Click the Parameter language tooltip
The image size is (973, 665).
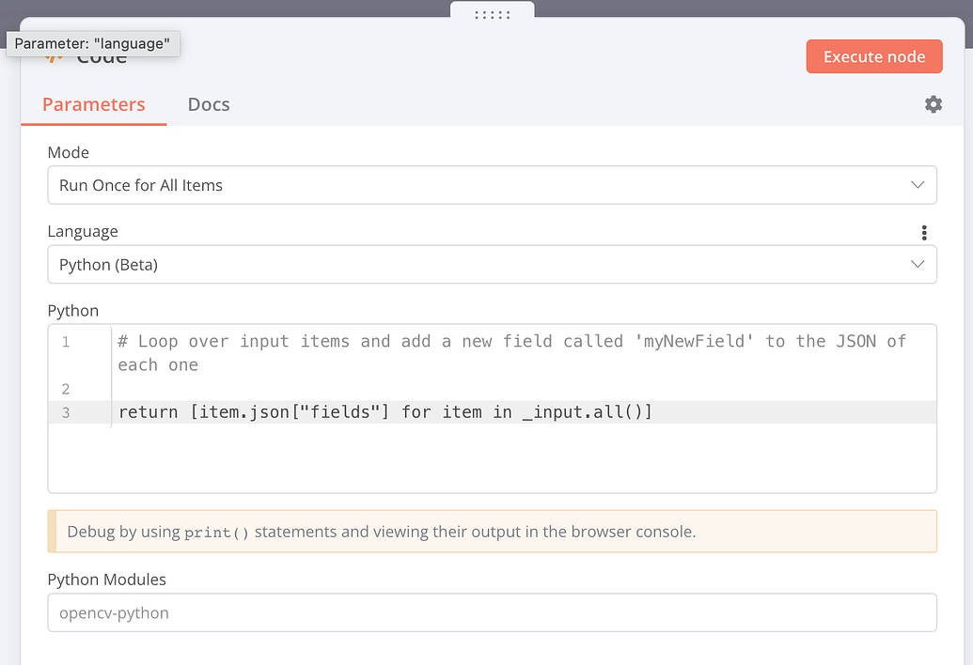click(94, 43)
